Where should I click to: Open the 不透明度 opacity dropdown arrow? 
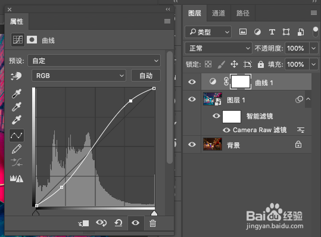(x=314, y=48)
